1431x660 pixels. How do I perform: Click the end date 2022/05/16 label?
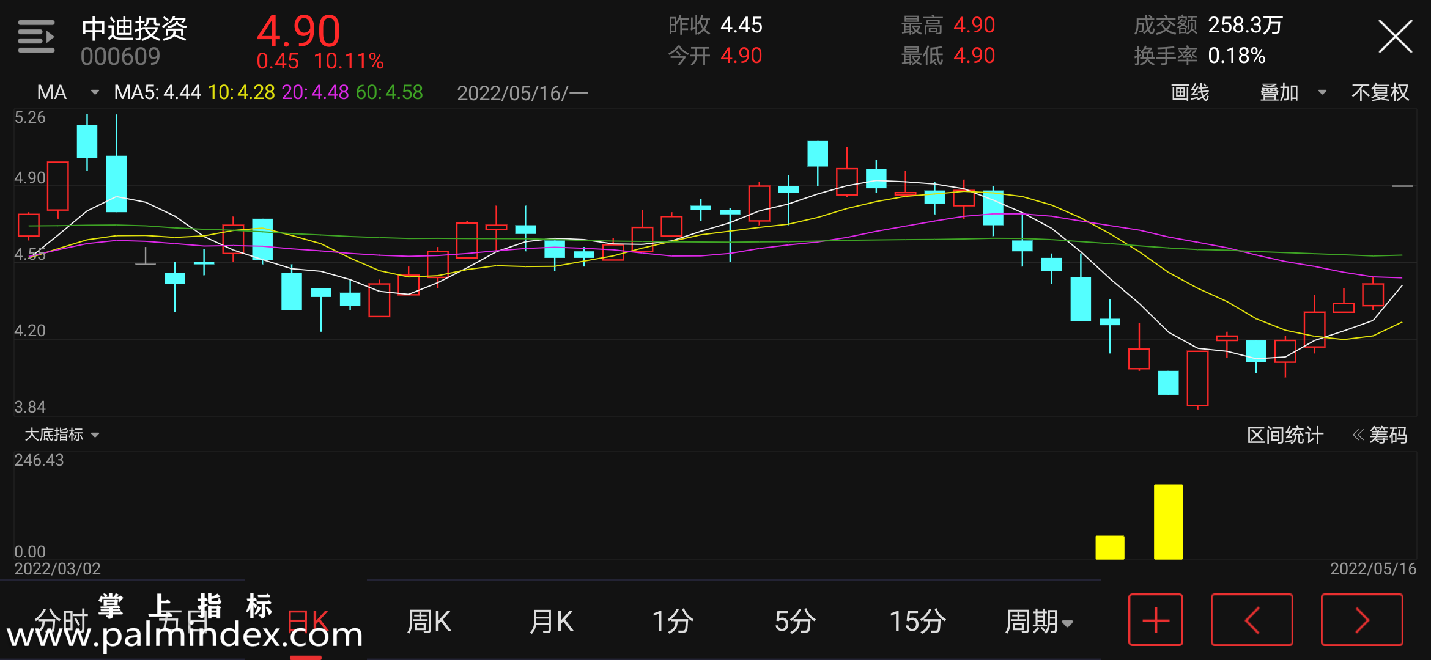[1373, 569]
